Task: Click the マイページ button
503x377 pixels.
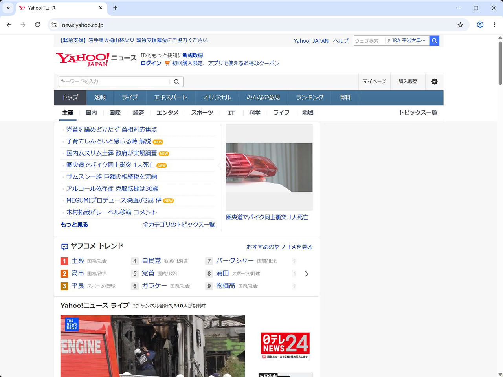Action: (374, 81)
